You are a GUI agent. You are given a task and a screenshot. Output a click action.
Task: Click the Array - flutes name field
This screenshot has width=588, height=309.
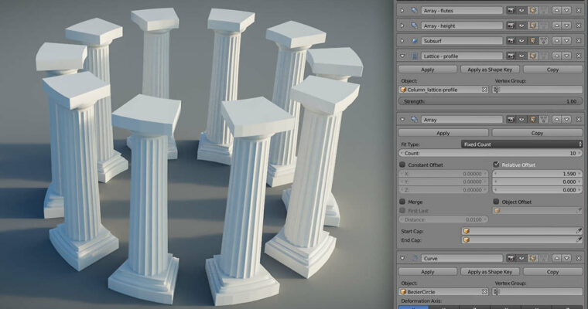click(462, 11)
